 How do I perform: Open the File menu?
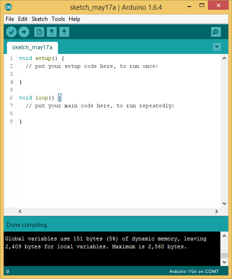10,19
